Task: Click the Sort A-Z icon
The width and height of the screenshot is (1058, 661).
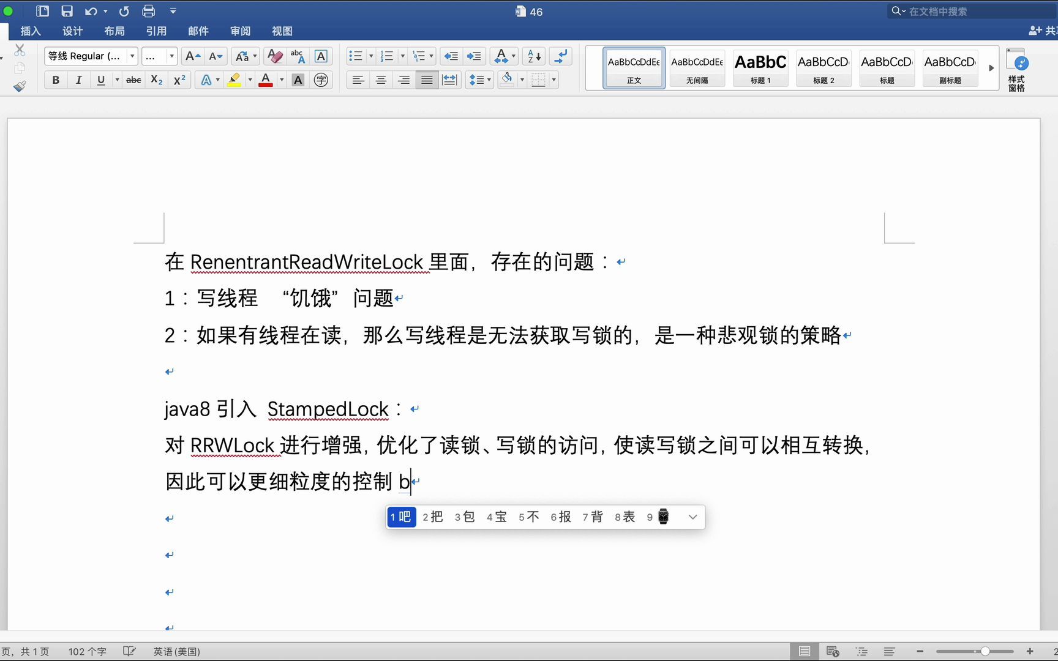Action: point(534,56)
